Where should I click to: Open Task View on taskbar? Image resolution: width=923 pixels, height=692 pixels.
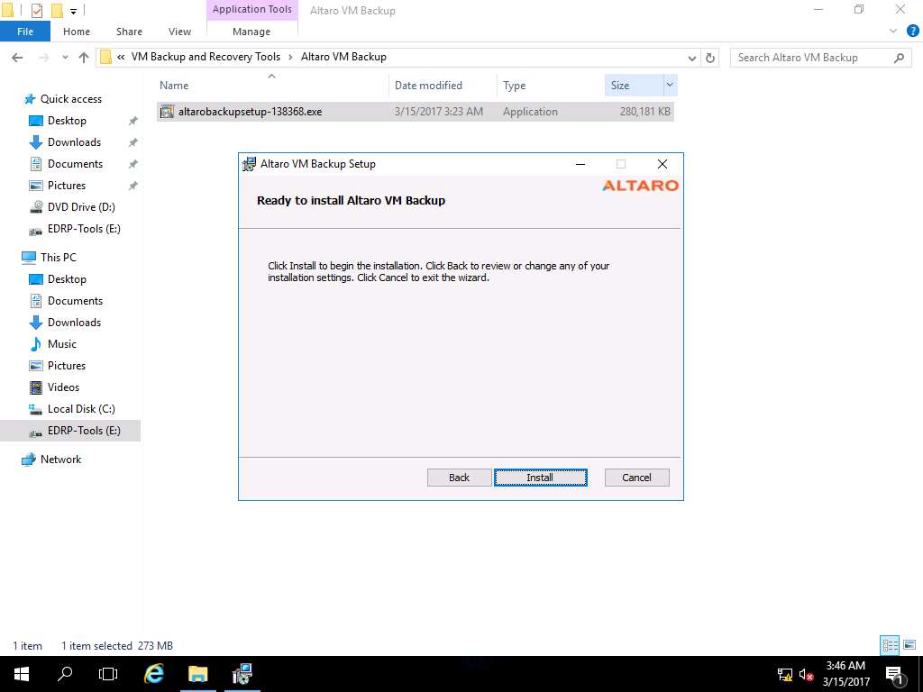click(x=108, y=674)
